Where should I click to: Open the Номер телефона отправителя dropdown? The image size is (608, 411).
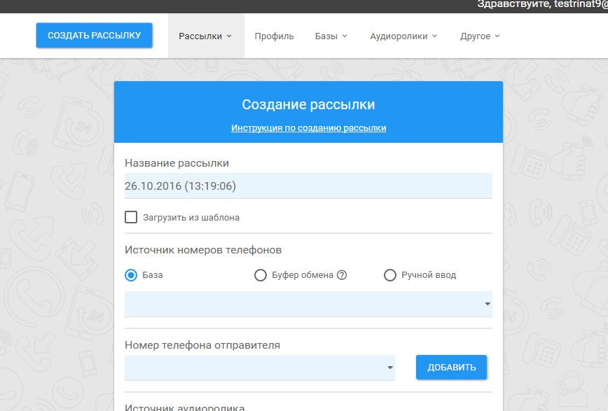(x=259, y=368)
